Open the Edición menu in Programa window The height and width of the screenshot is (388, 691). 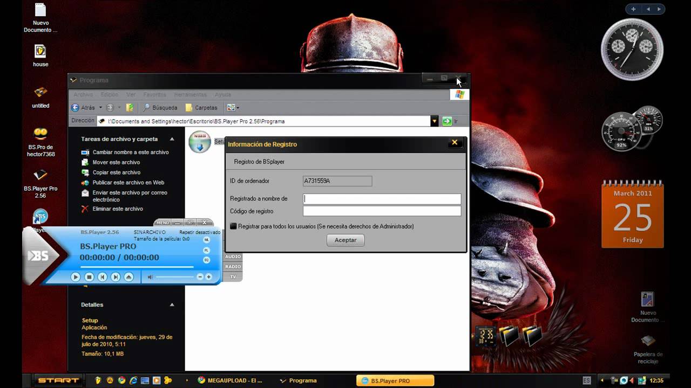pyautogui.click(x=109, y=95)
